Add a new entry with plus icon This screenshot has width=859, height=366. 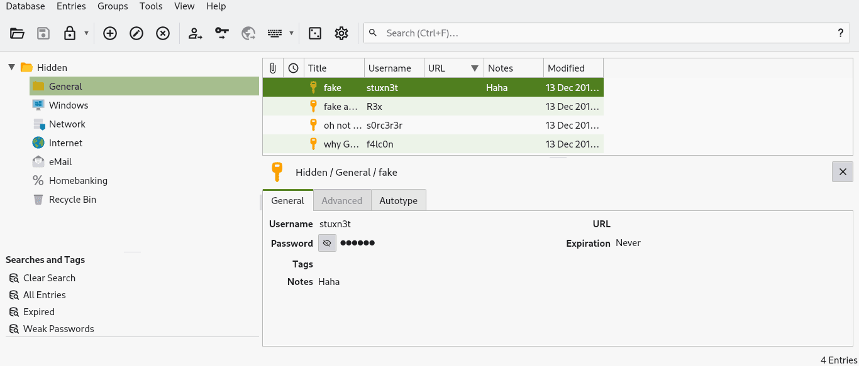pos(110,33)
